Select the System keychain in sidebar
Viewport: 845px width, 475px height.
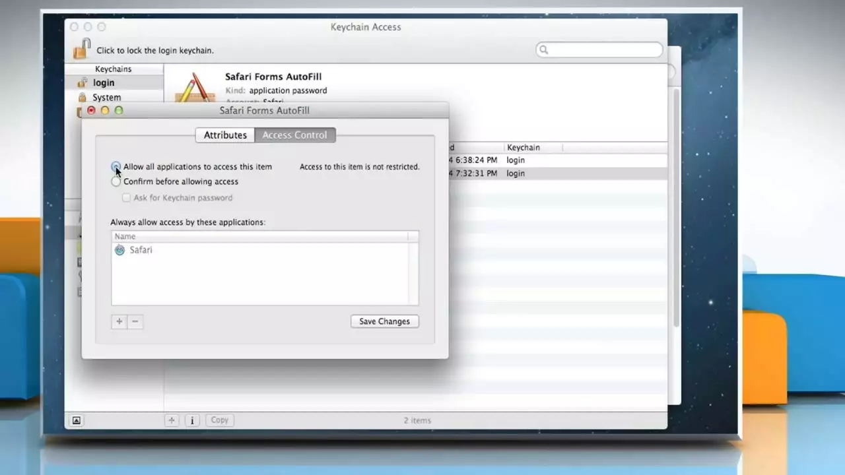(106, 97)
